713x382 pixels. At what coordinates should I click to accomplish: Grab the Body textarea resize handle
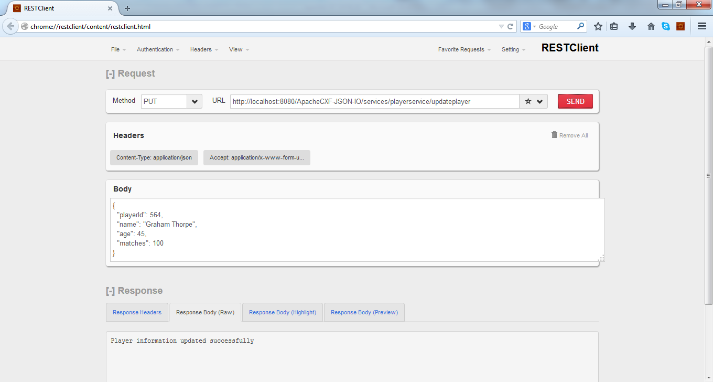(601, 258)
